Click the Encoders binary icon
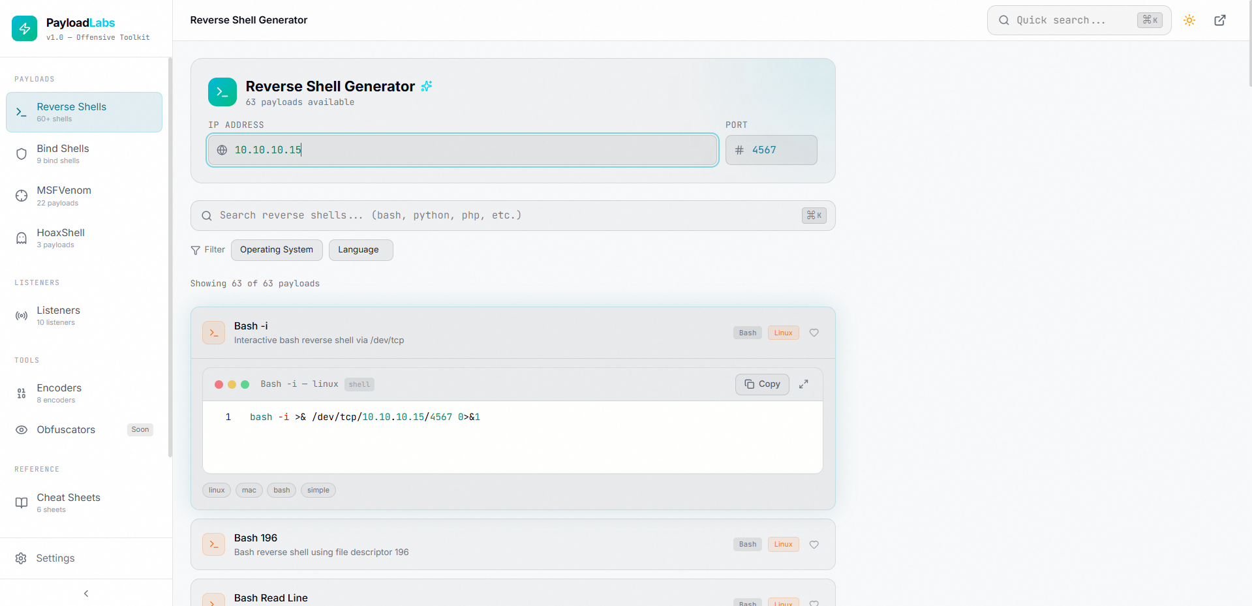Viewport: 1252px width, 606px height. tap(22, 393)
